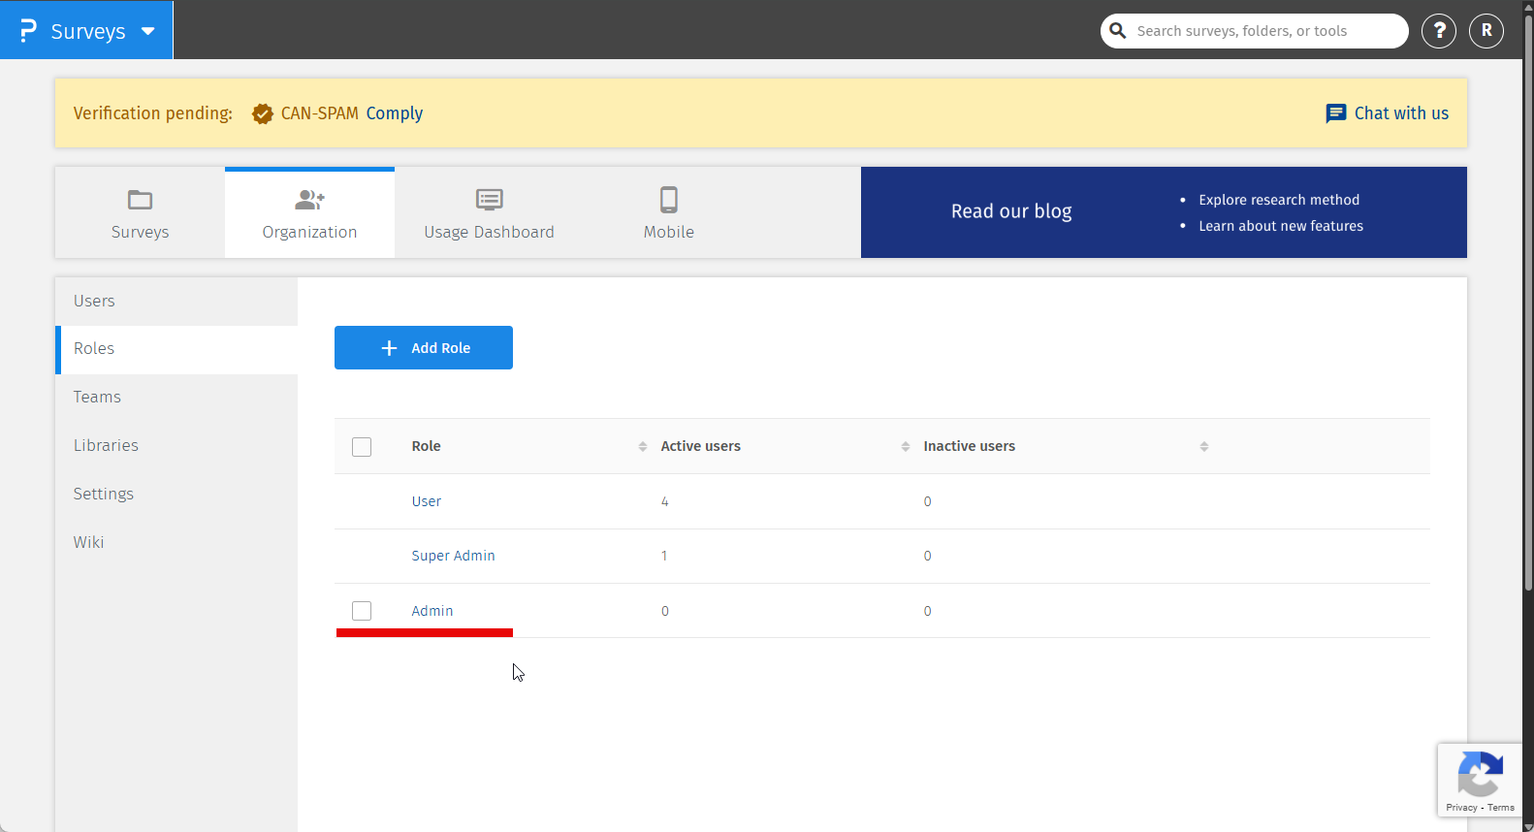
Task: Click the Usage Dashboard icon
Action: (489, 200)
